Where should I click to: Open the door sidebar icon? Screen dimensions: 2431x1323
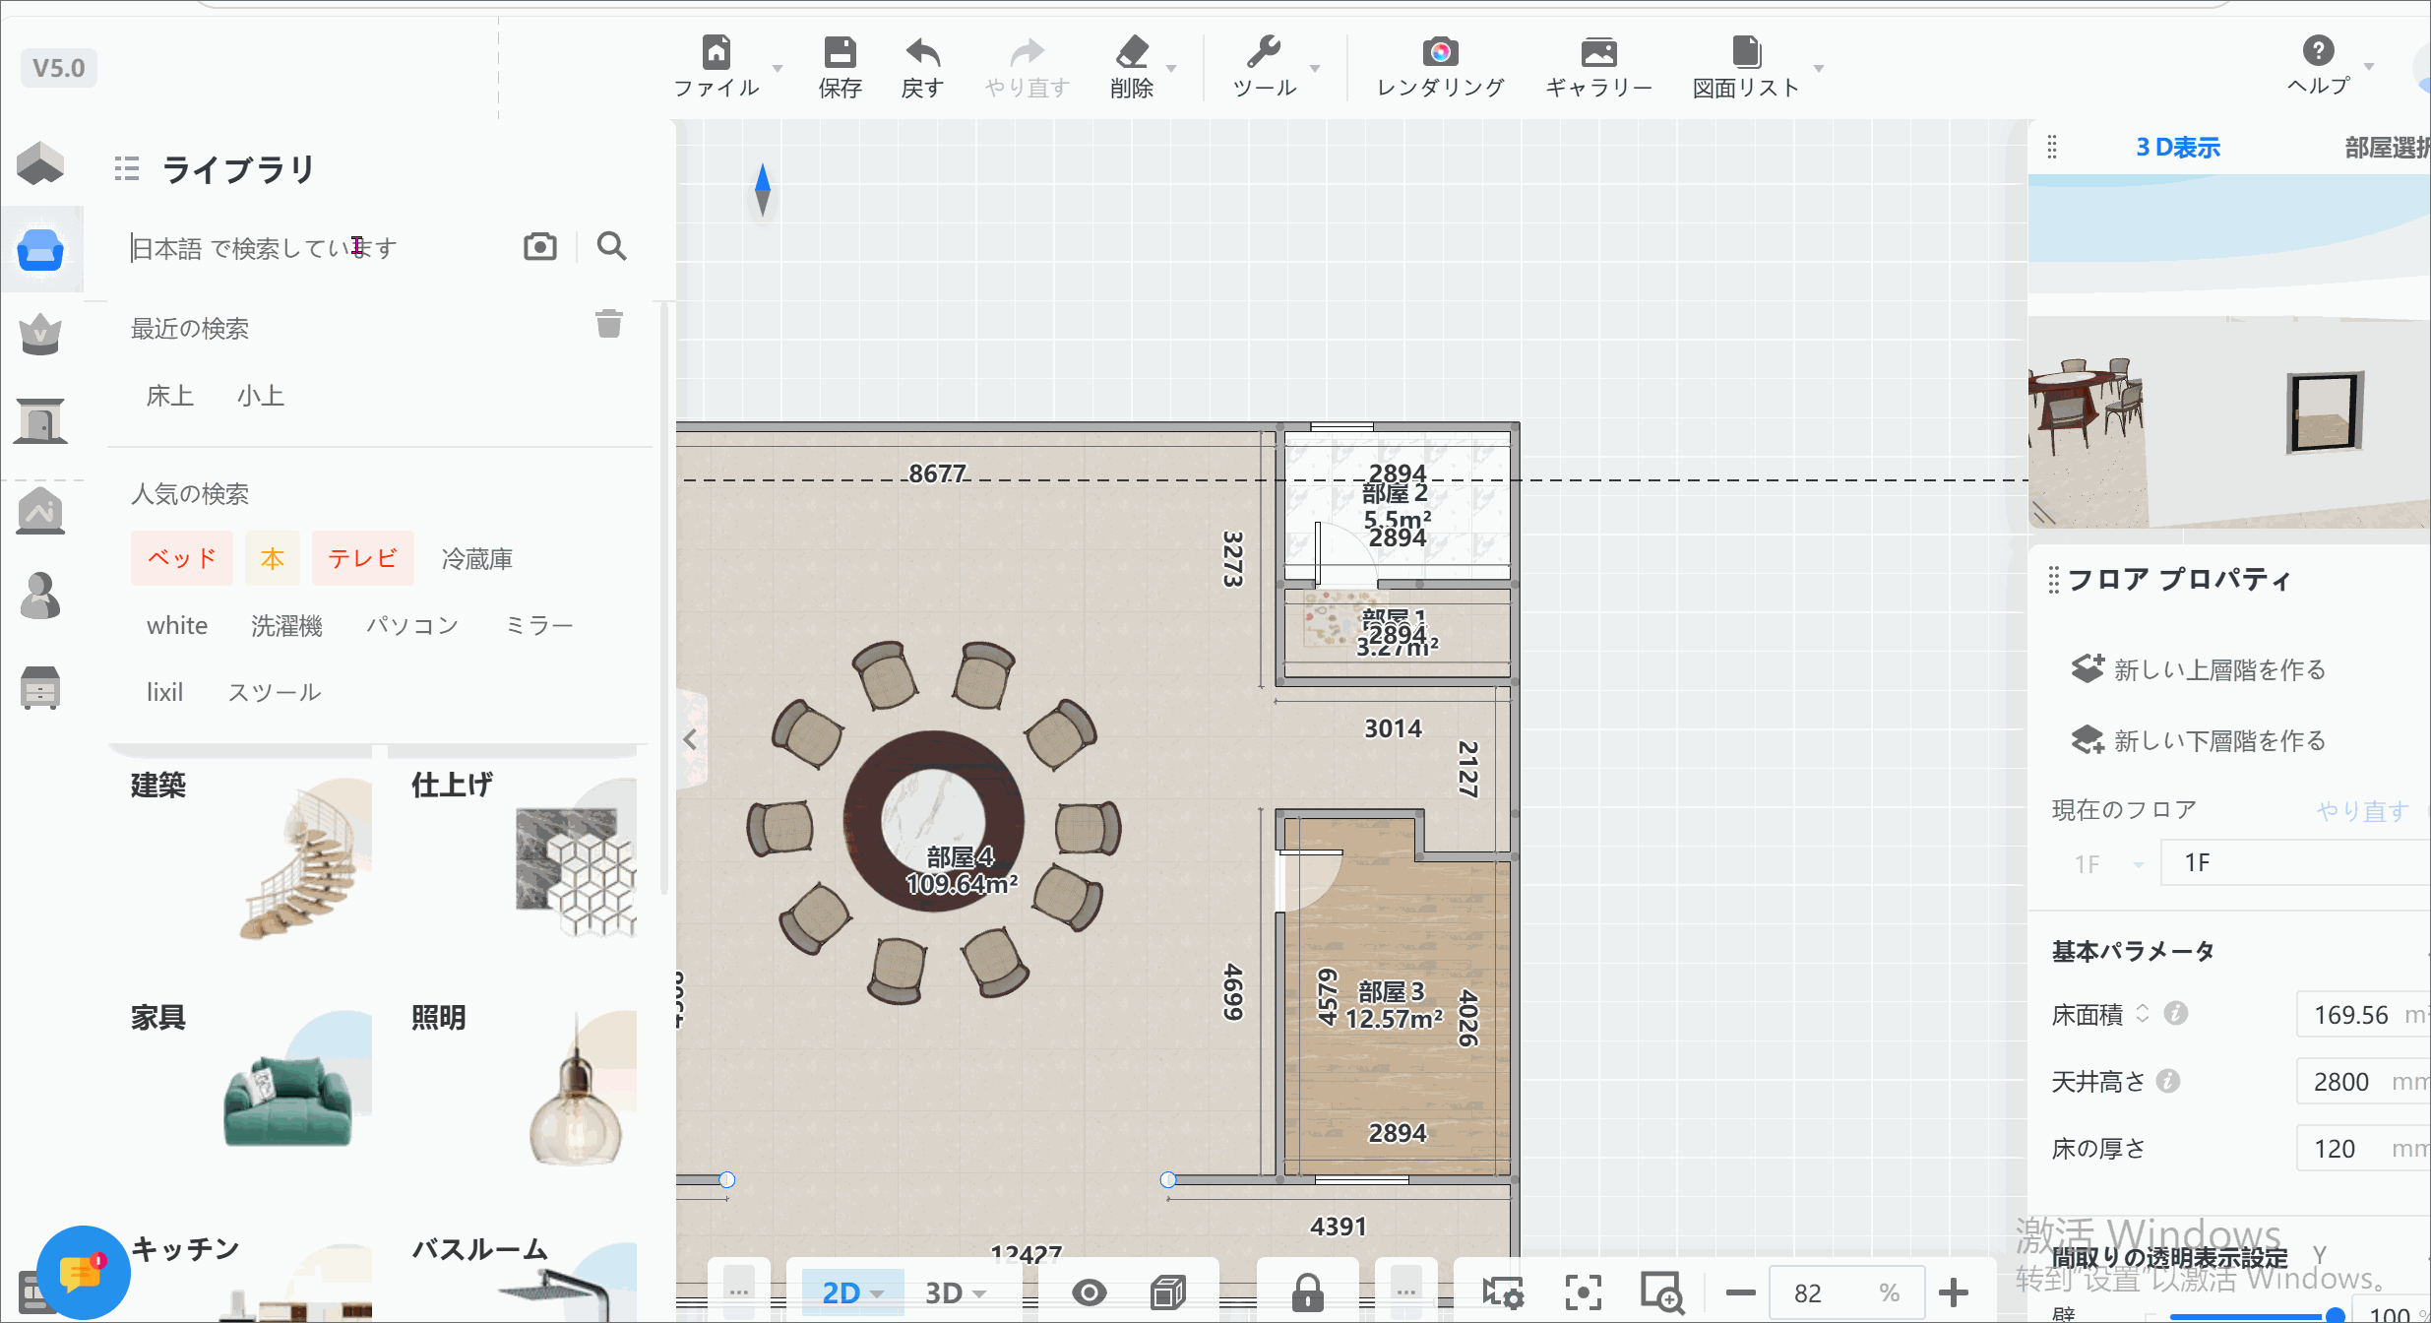click(40, 421)
